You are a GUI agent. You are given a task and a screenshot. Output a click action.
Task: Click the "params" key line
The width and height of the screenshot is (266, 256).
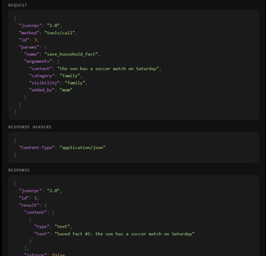[33, 47]
